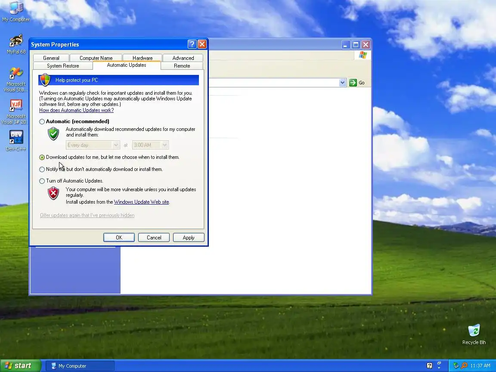Click the 11:37 AM clock in the tray

click(x=480, y=366)
